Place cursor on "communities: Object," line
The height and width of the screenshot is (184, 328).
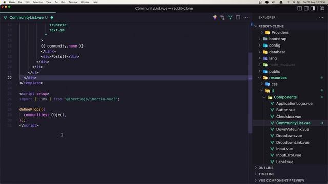pos(45,114)
